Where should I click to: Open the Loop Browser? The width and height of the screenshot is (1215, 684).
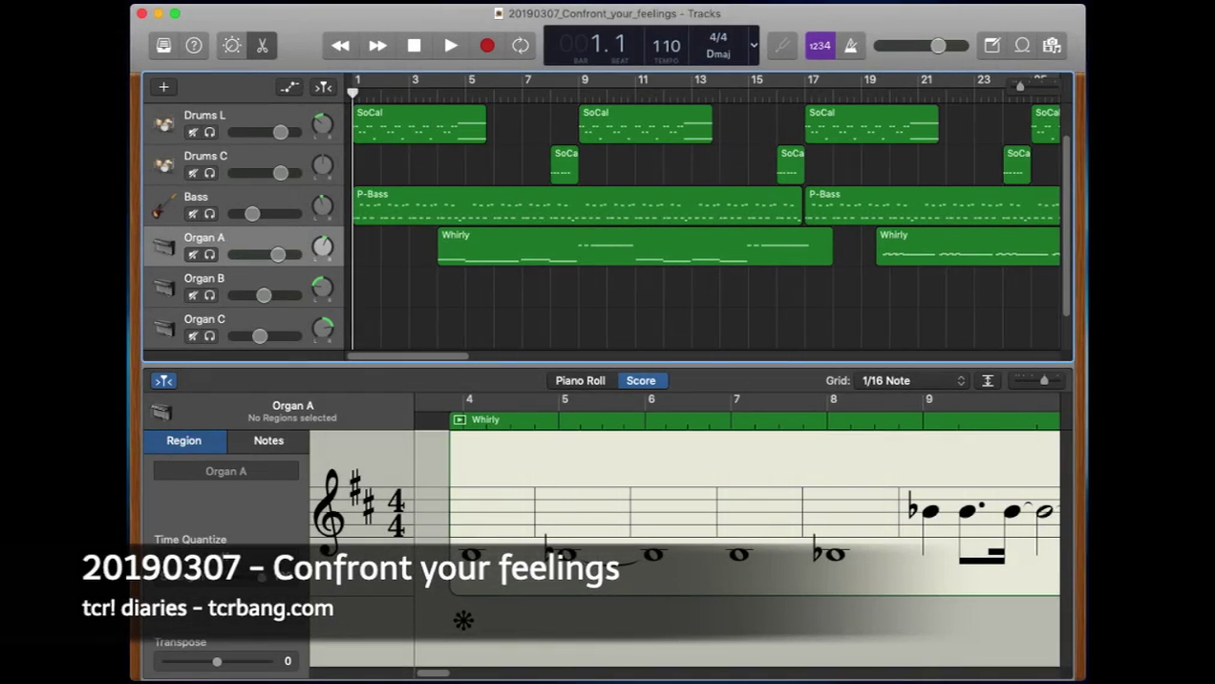[x=1022, y=45]
